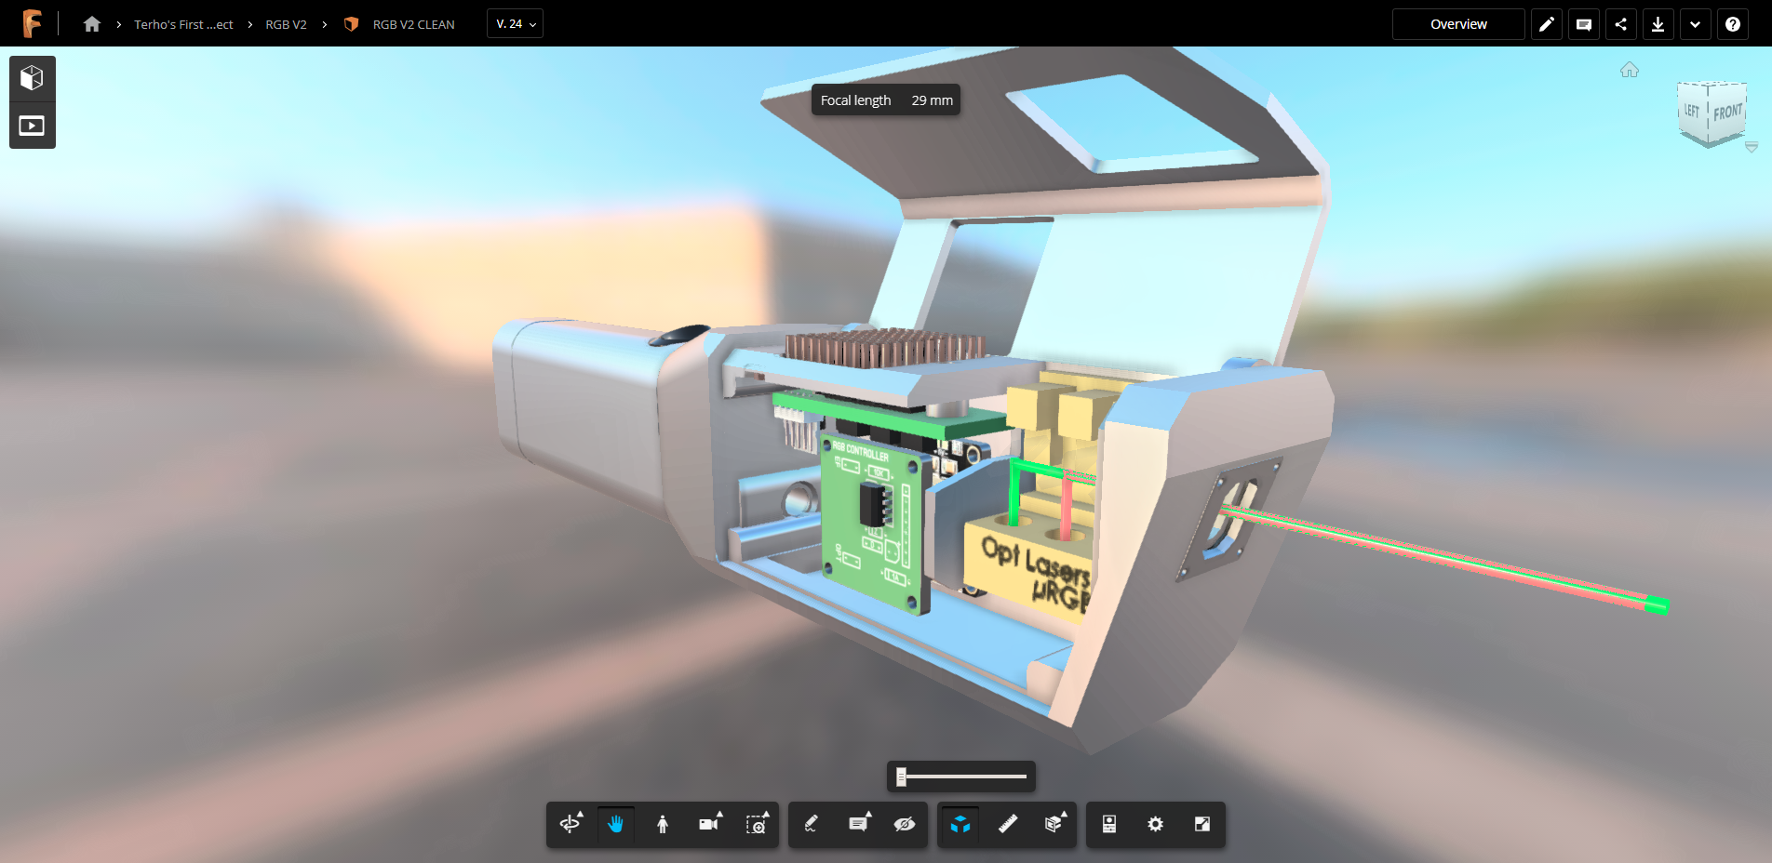Image resolution: width=1772 pixels, height=863 pixels.
Task: Open the Measure ruler tool
Action: click(x=1007, y=824)
